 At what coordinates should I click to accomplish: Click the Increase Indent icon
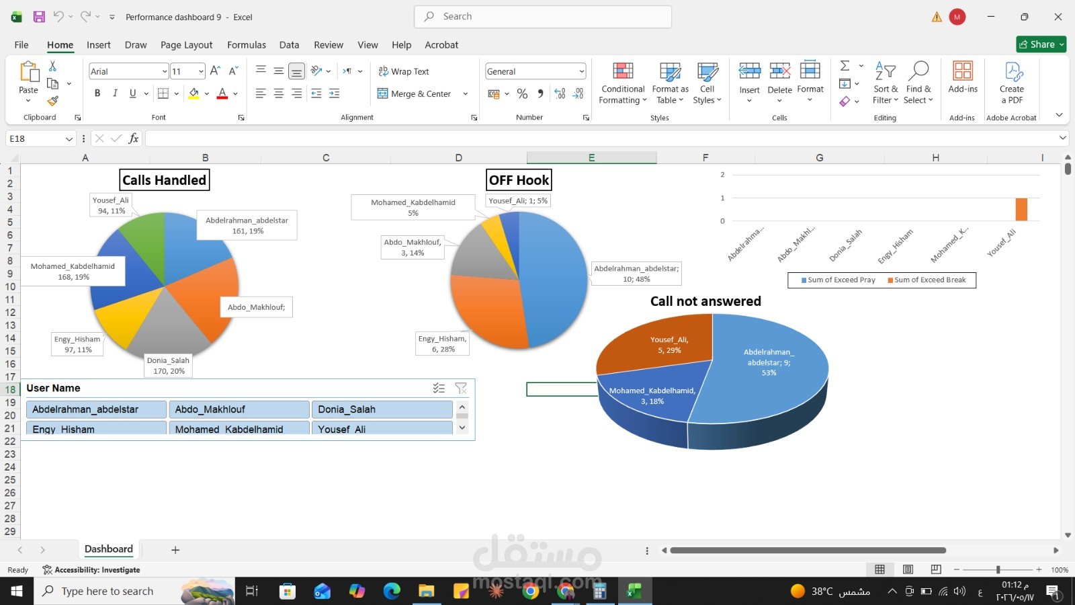tap(334, 93)
